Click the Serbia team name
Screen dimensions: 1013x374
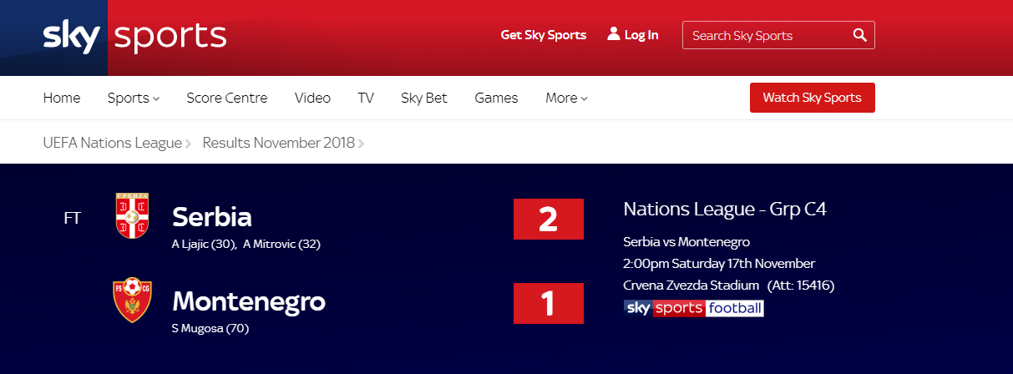(212, 217)
